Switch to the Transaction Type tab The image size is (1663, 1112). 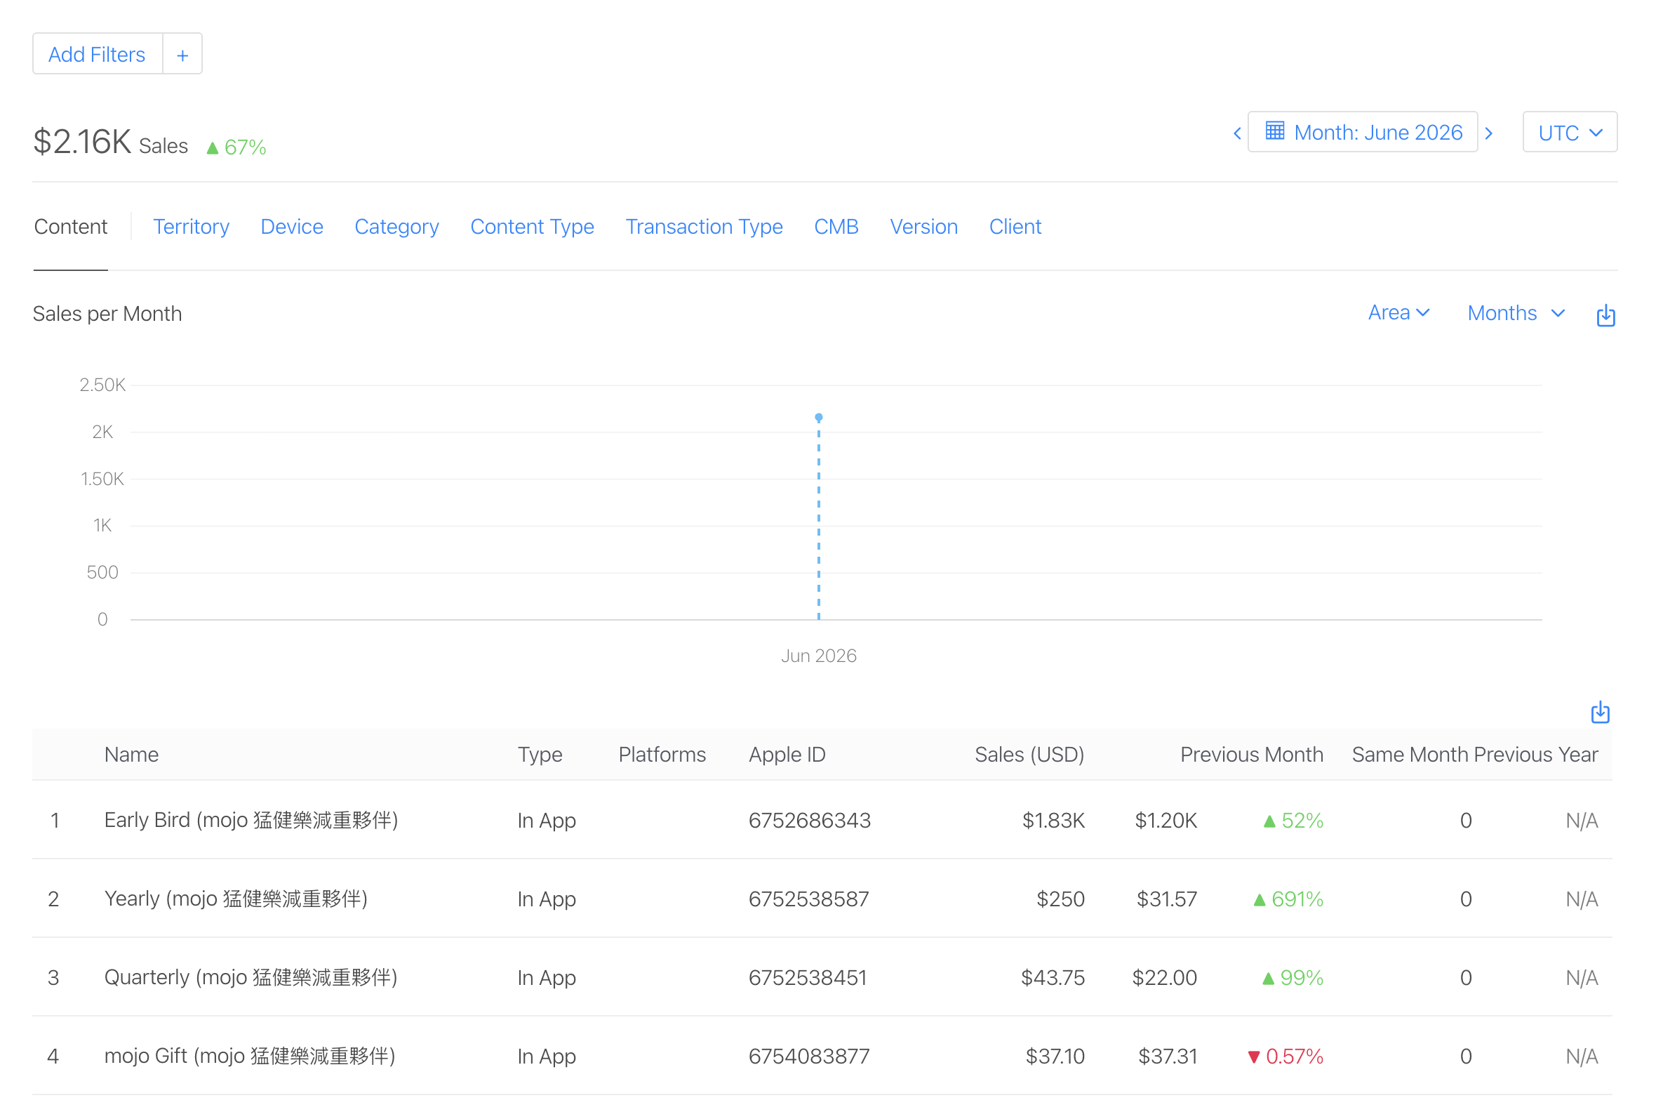[x=704, y=226]
